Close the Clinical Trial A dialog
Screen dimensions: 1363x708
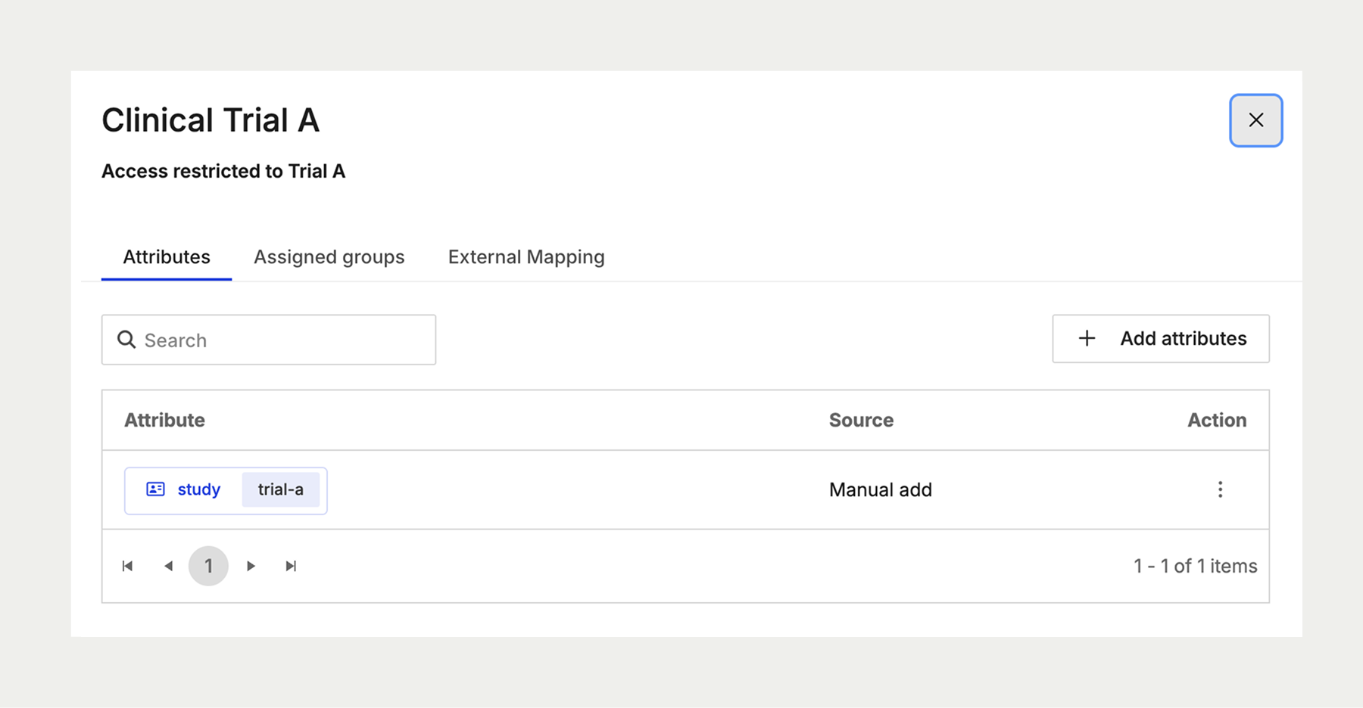click(x=1255, y=120)
